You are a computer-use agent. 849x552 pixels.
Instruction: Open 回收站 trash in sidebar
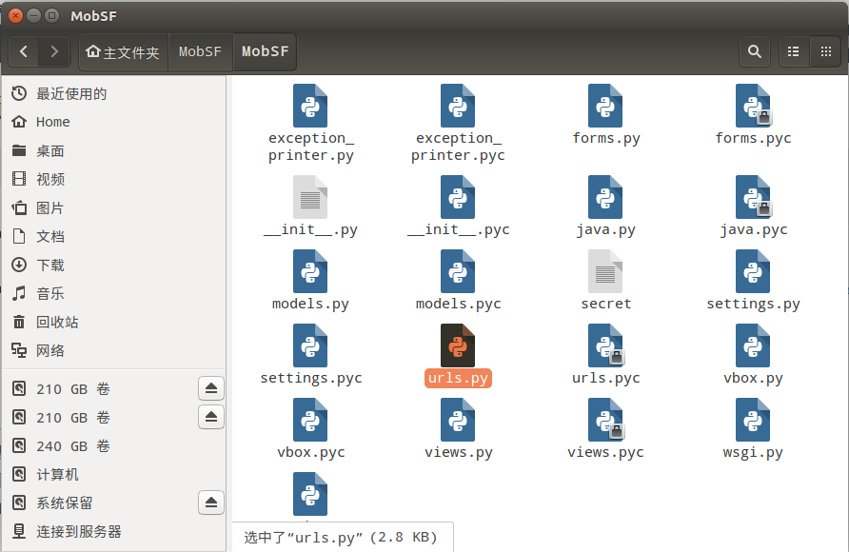[x=113, y=322]
